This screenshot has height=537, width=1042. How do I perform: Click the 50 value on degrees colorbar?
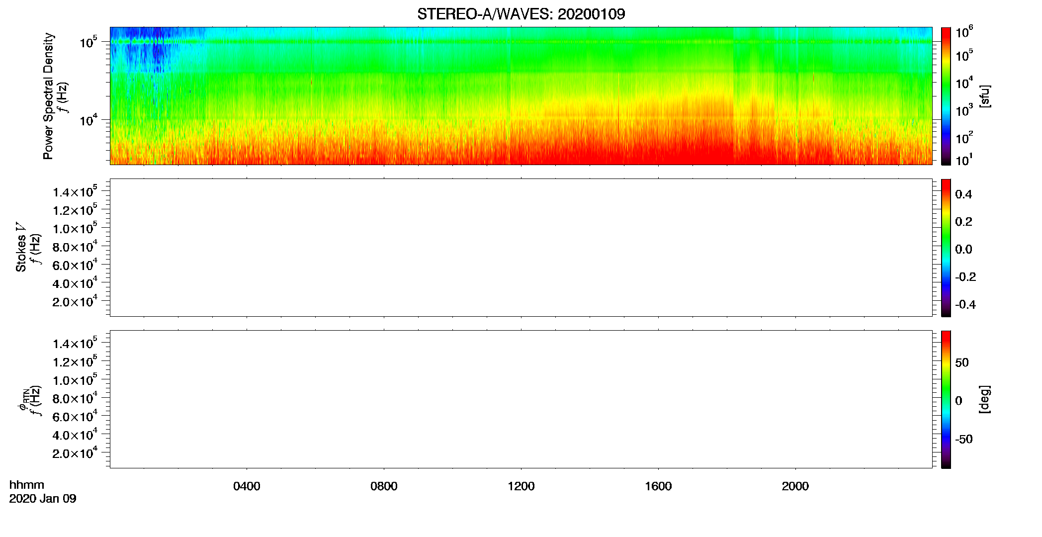(962, 362)
